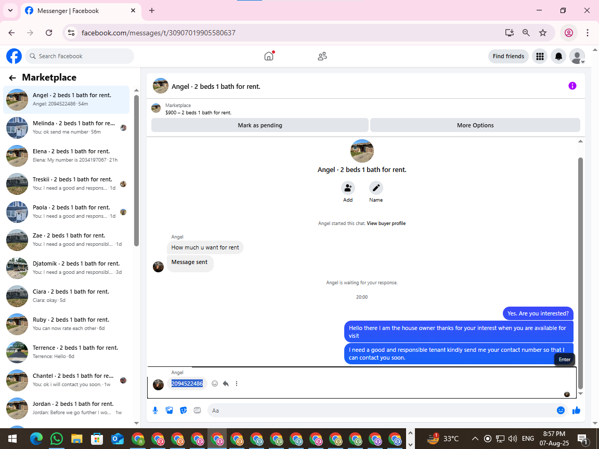
Task: Open the account profile avatar menu
Action: pyautogui.click(x=577, y=56)
